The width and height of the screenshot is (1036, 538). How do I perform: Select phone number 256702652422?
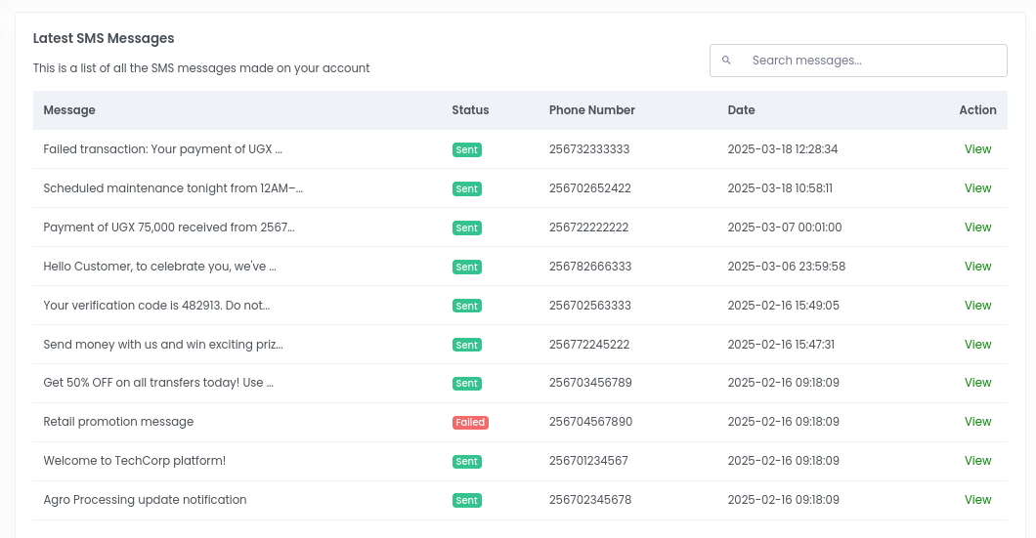590,188
